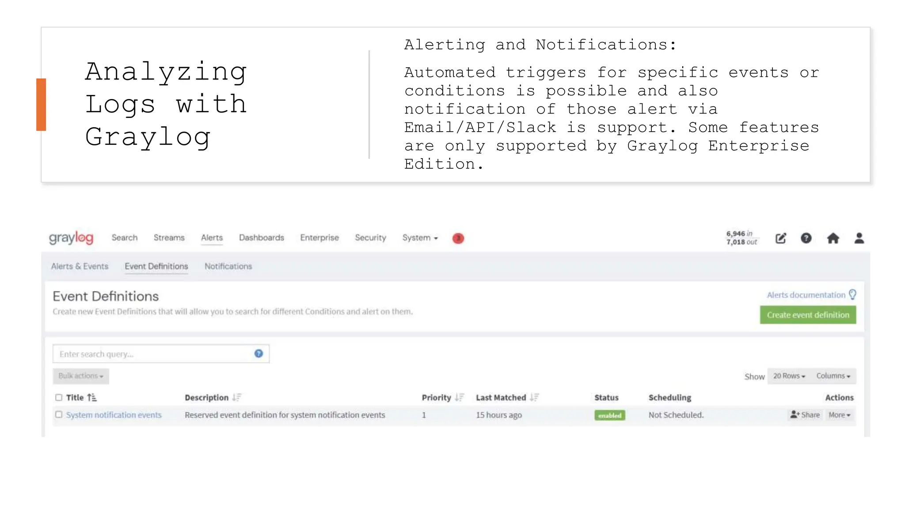
Task: Toggle select-all checkbox beside Title
Action: 59,397
